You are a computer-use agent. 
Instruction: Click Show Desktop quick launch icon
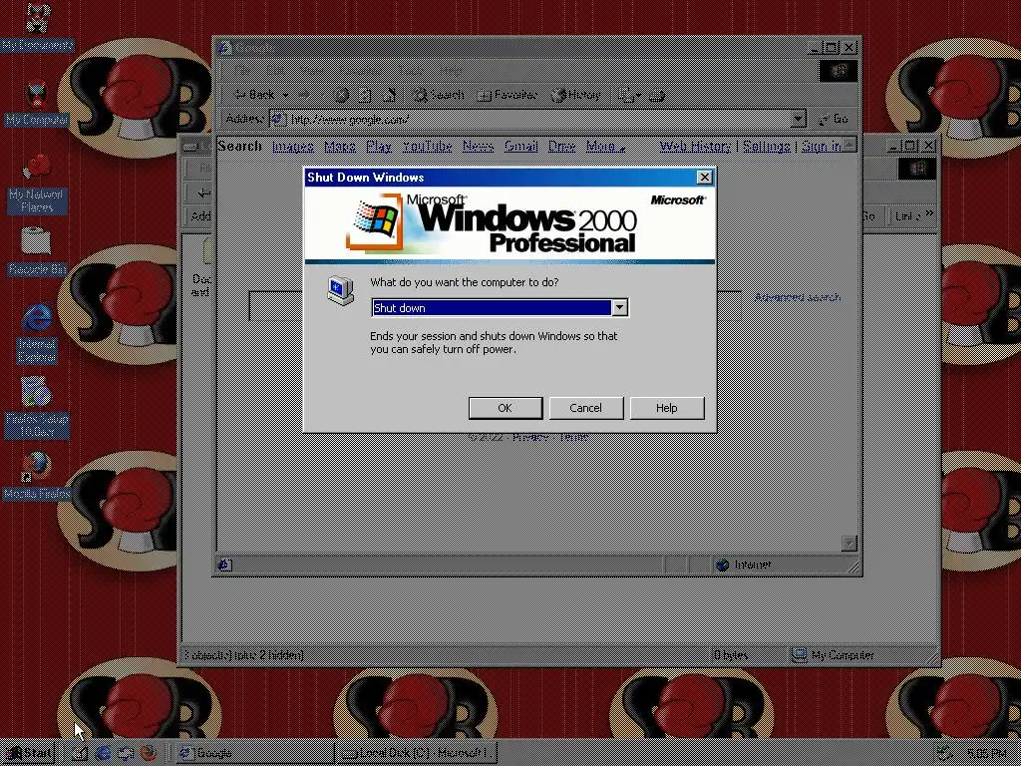80,753
